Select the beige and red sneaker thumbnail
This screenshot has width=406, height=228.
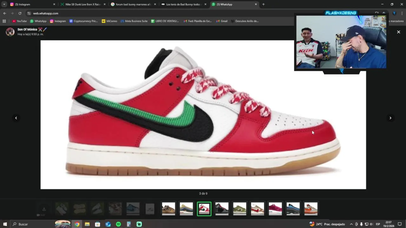coord(257,209)
